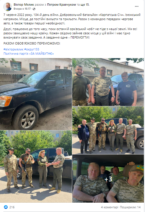
Task: Click the poster's profile avatar picture
Action: [8, 7]
